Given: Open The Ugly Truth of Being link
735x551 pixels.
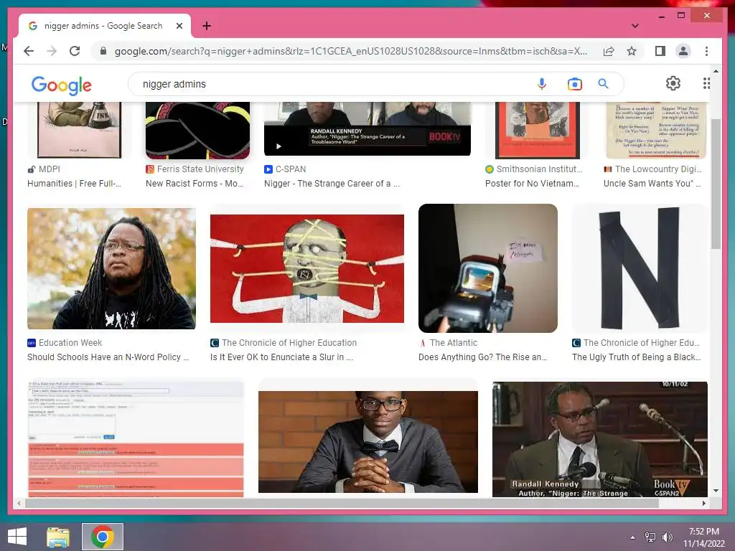Looking at the screenshot, I should click(x=637, y=357).
